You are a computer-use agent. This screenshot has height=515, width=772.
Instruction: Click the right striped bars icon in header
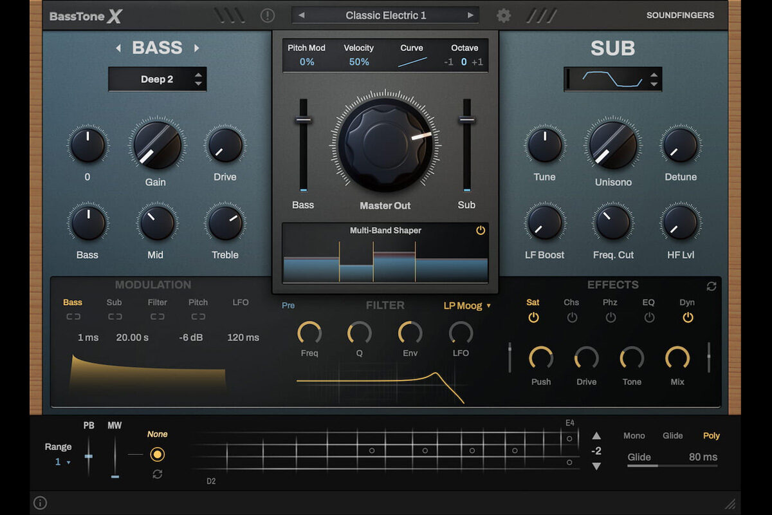541,15
